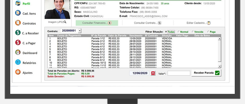Click the Contratos clipboard icon
245x104 pixels.
coord(18,23)
